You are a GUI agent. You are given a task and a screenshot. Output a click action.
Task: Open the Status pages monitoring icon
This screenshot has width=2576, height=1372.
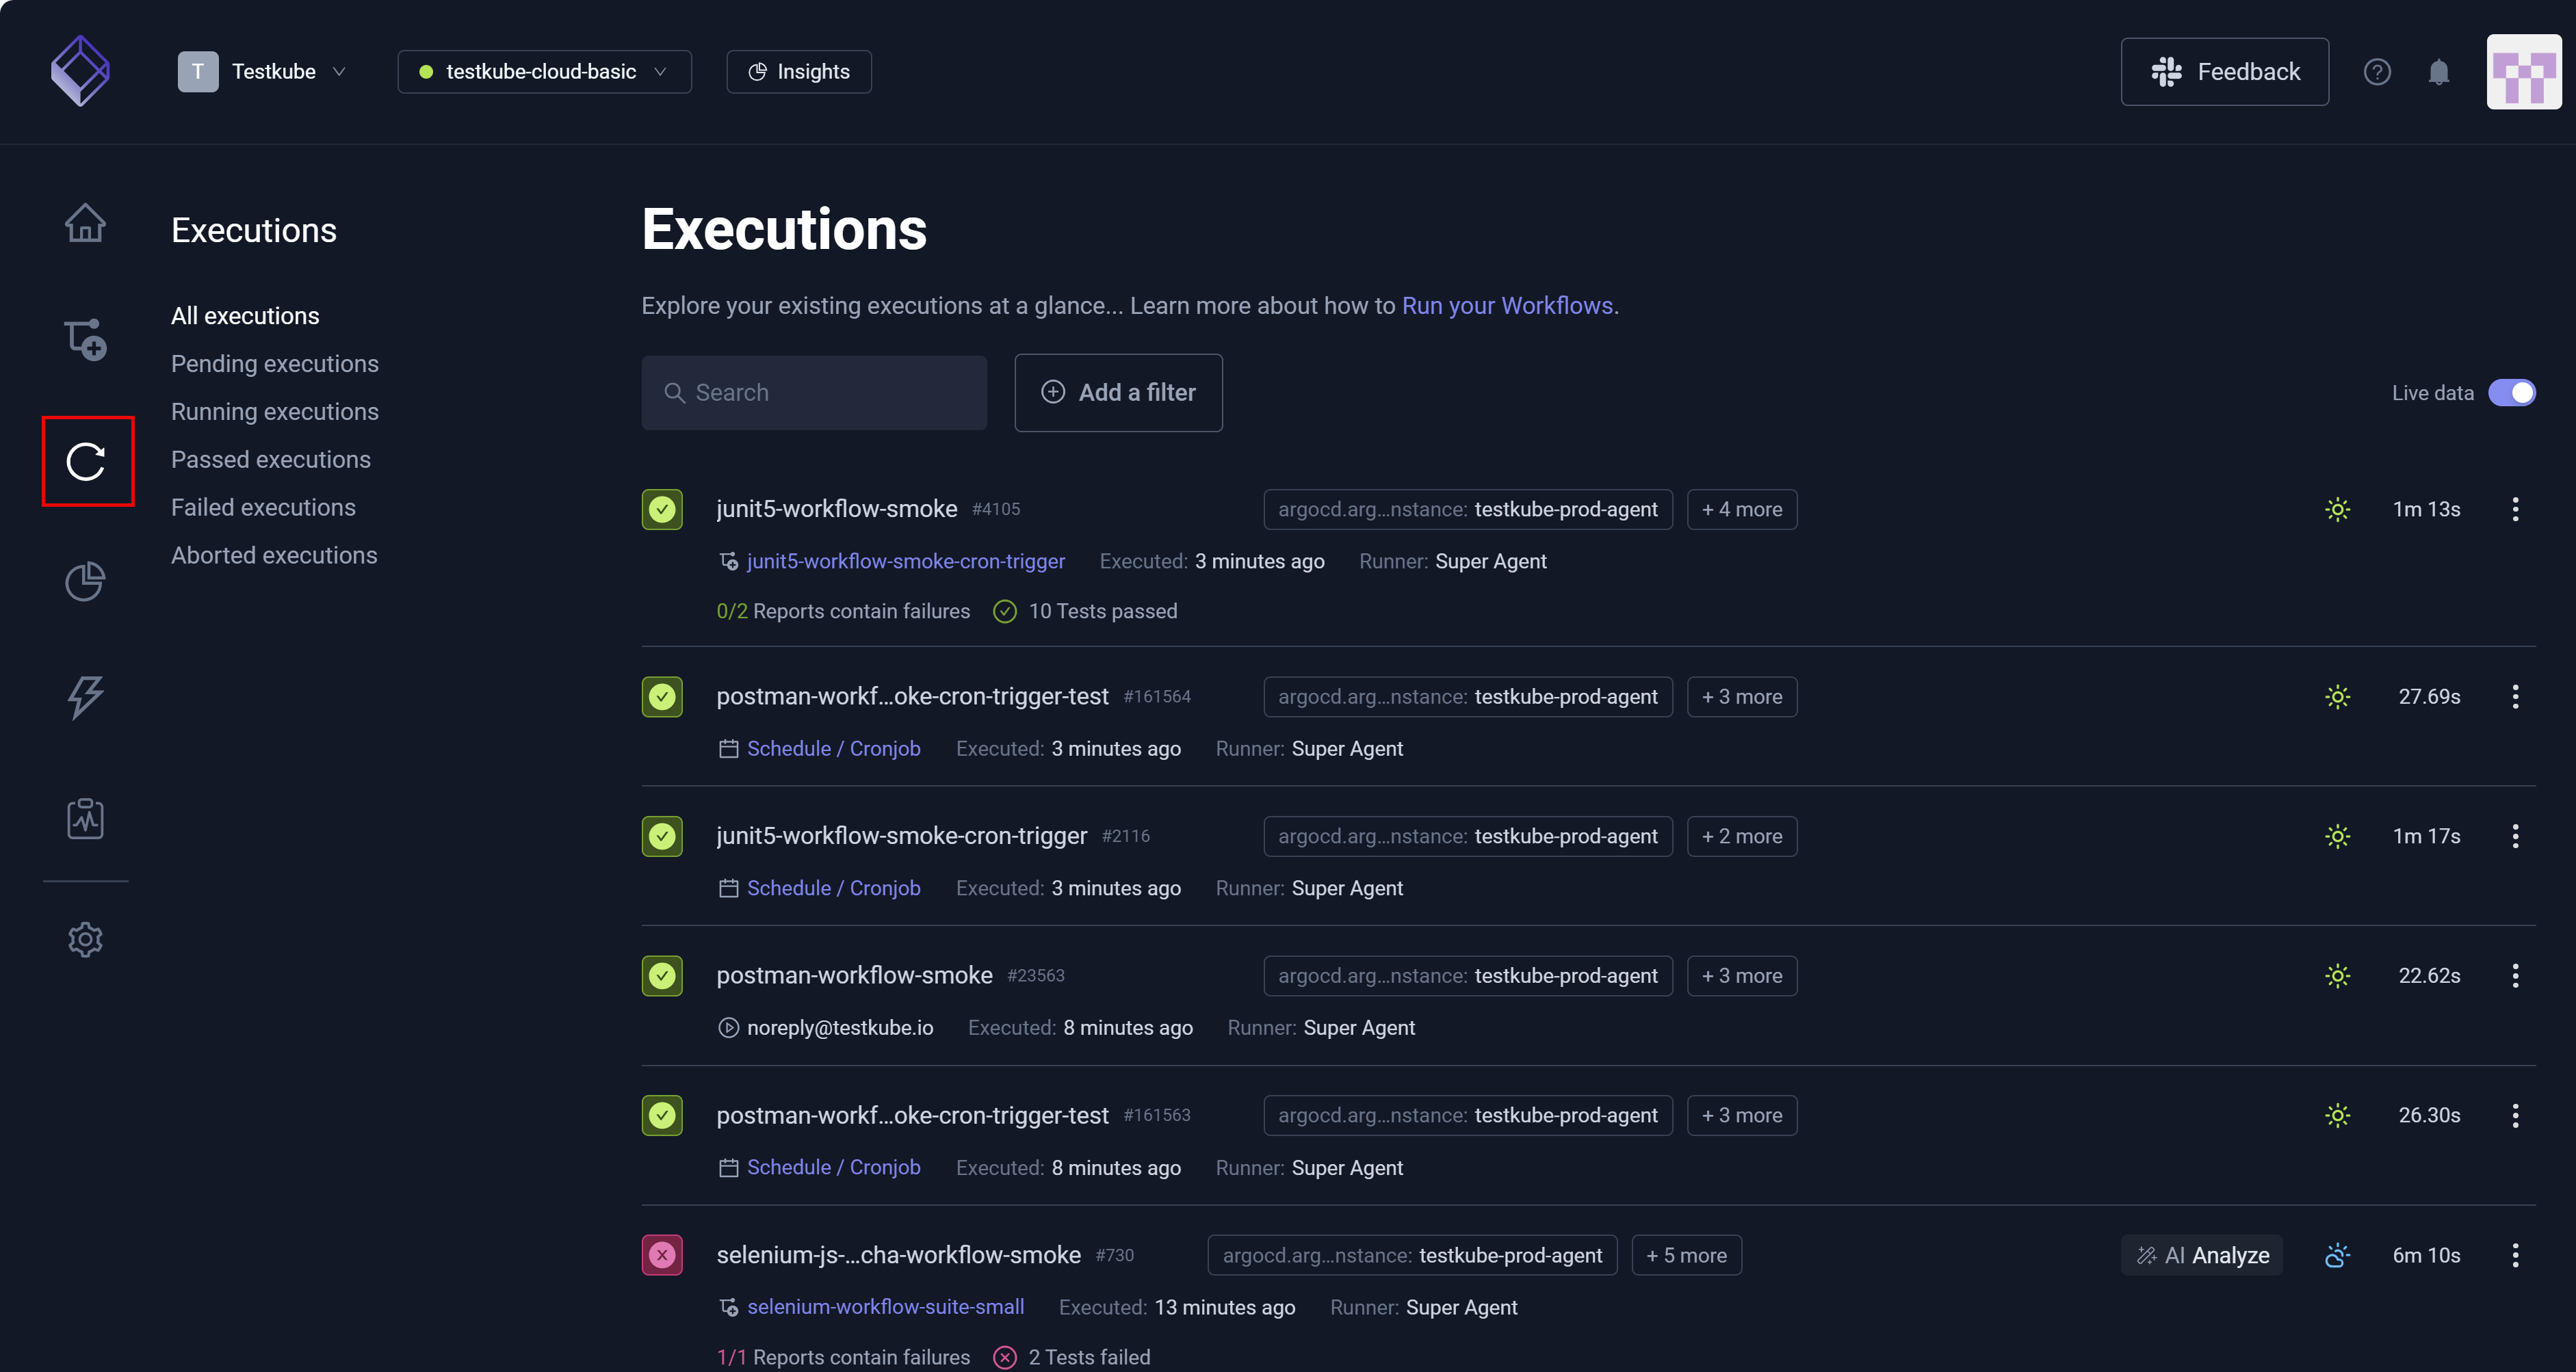point(86,817)
